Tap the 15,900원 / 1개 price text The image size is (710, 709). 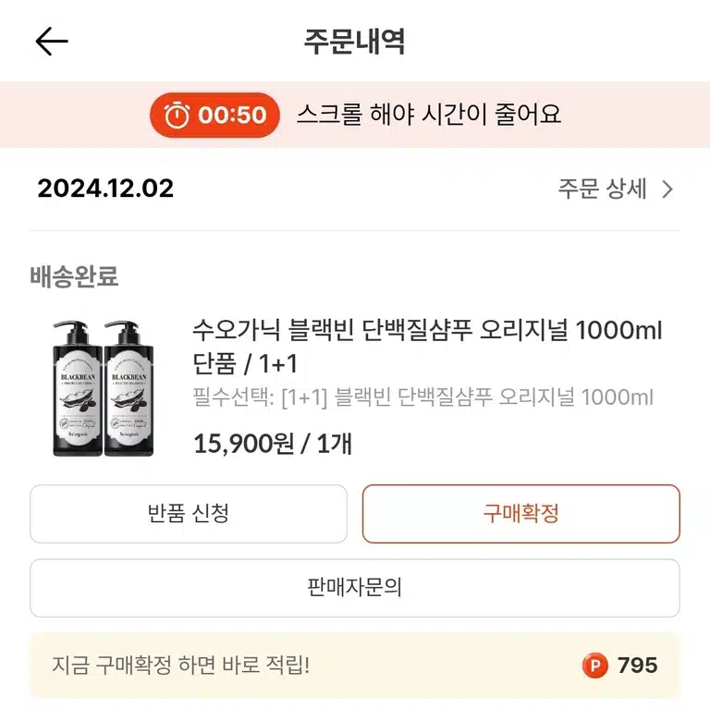click(x=273, y=443)
